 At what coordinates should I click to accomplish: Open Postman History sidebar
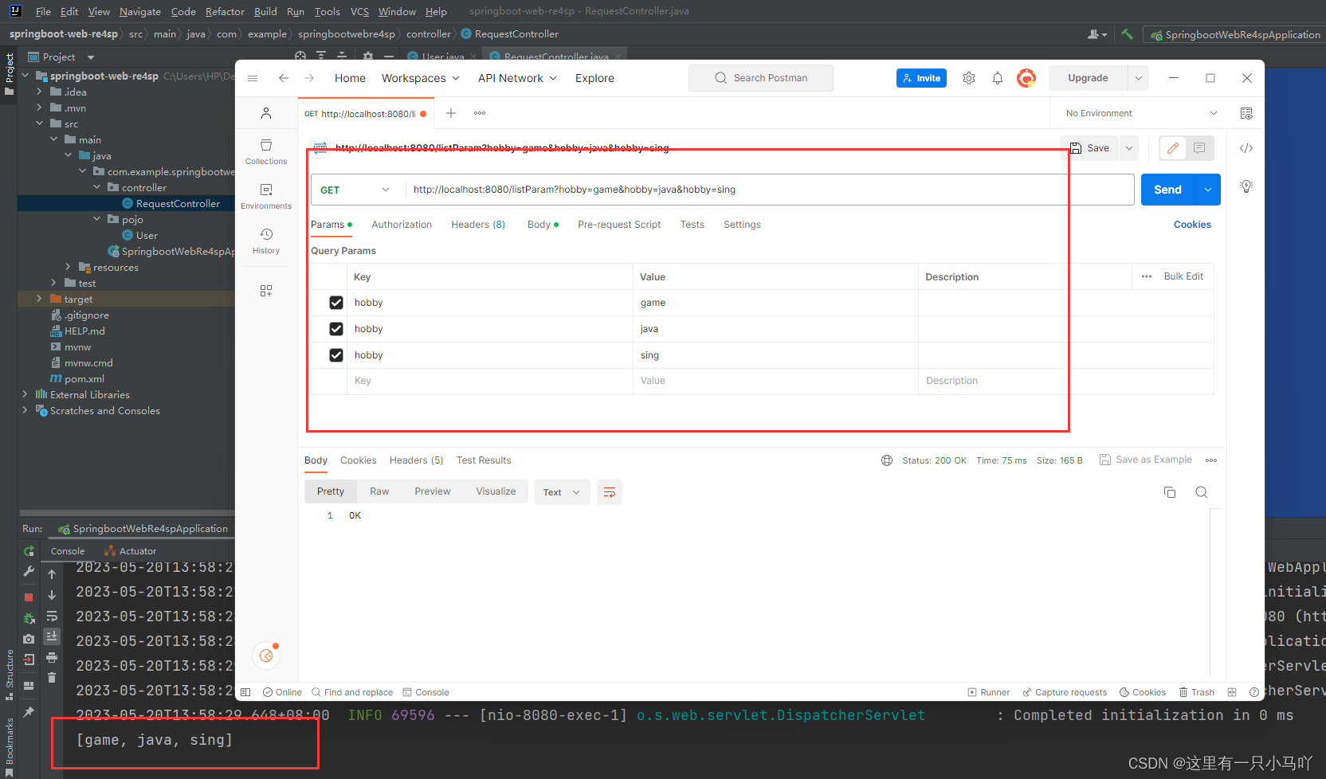pos(266,241)
